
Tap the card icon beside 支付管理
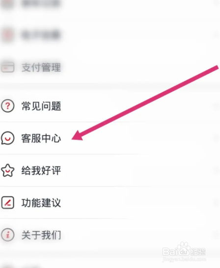click(7, 67)
